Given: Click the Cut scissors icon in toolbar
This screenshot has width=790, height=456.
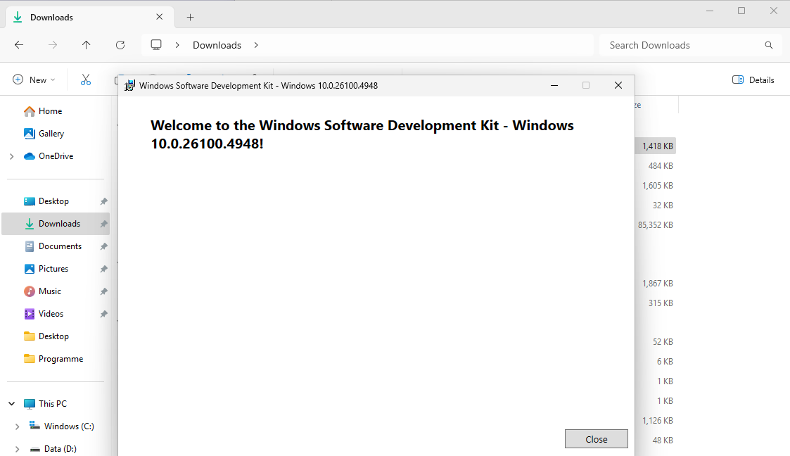Looking at the screenshot, I should pos(86,80).
